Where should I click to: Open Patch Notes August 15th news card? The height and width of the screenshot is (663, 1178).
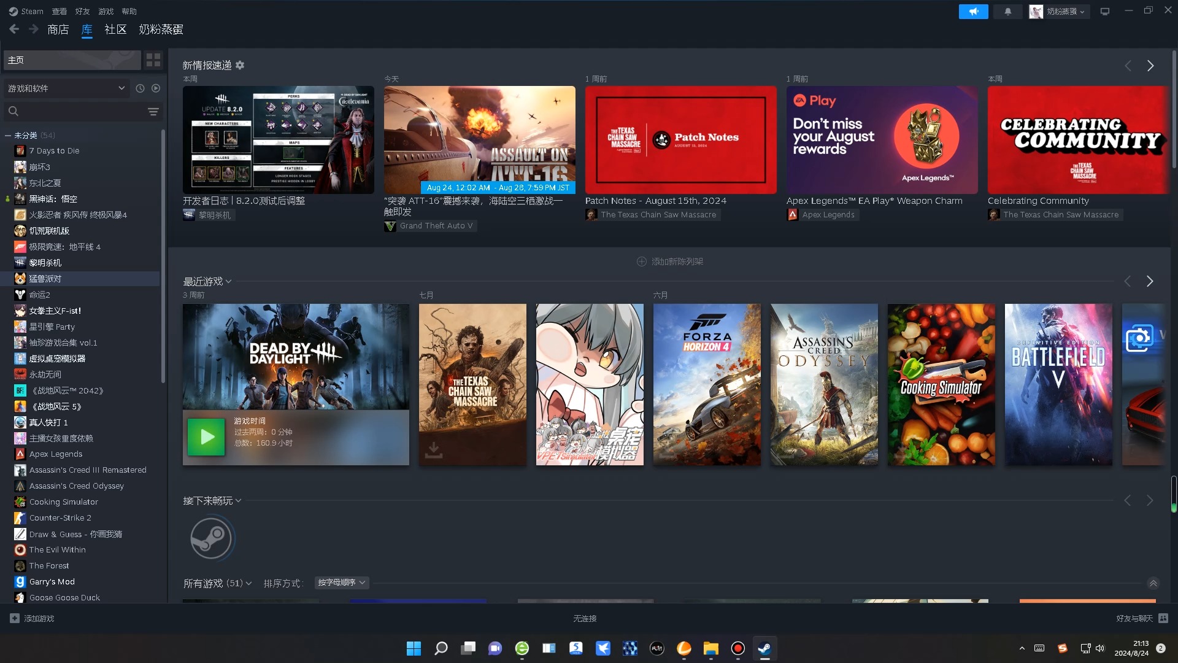click(681, 140)
